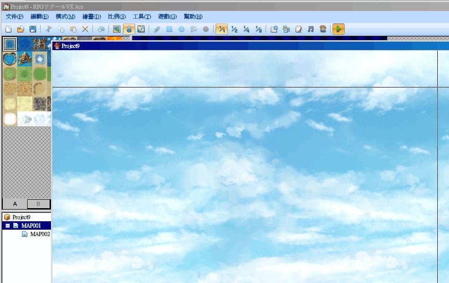449x283 pixels.
Task: Switch to tileset tab B
Action: [38, 204]
